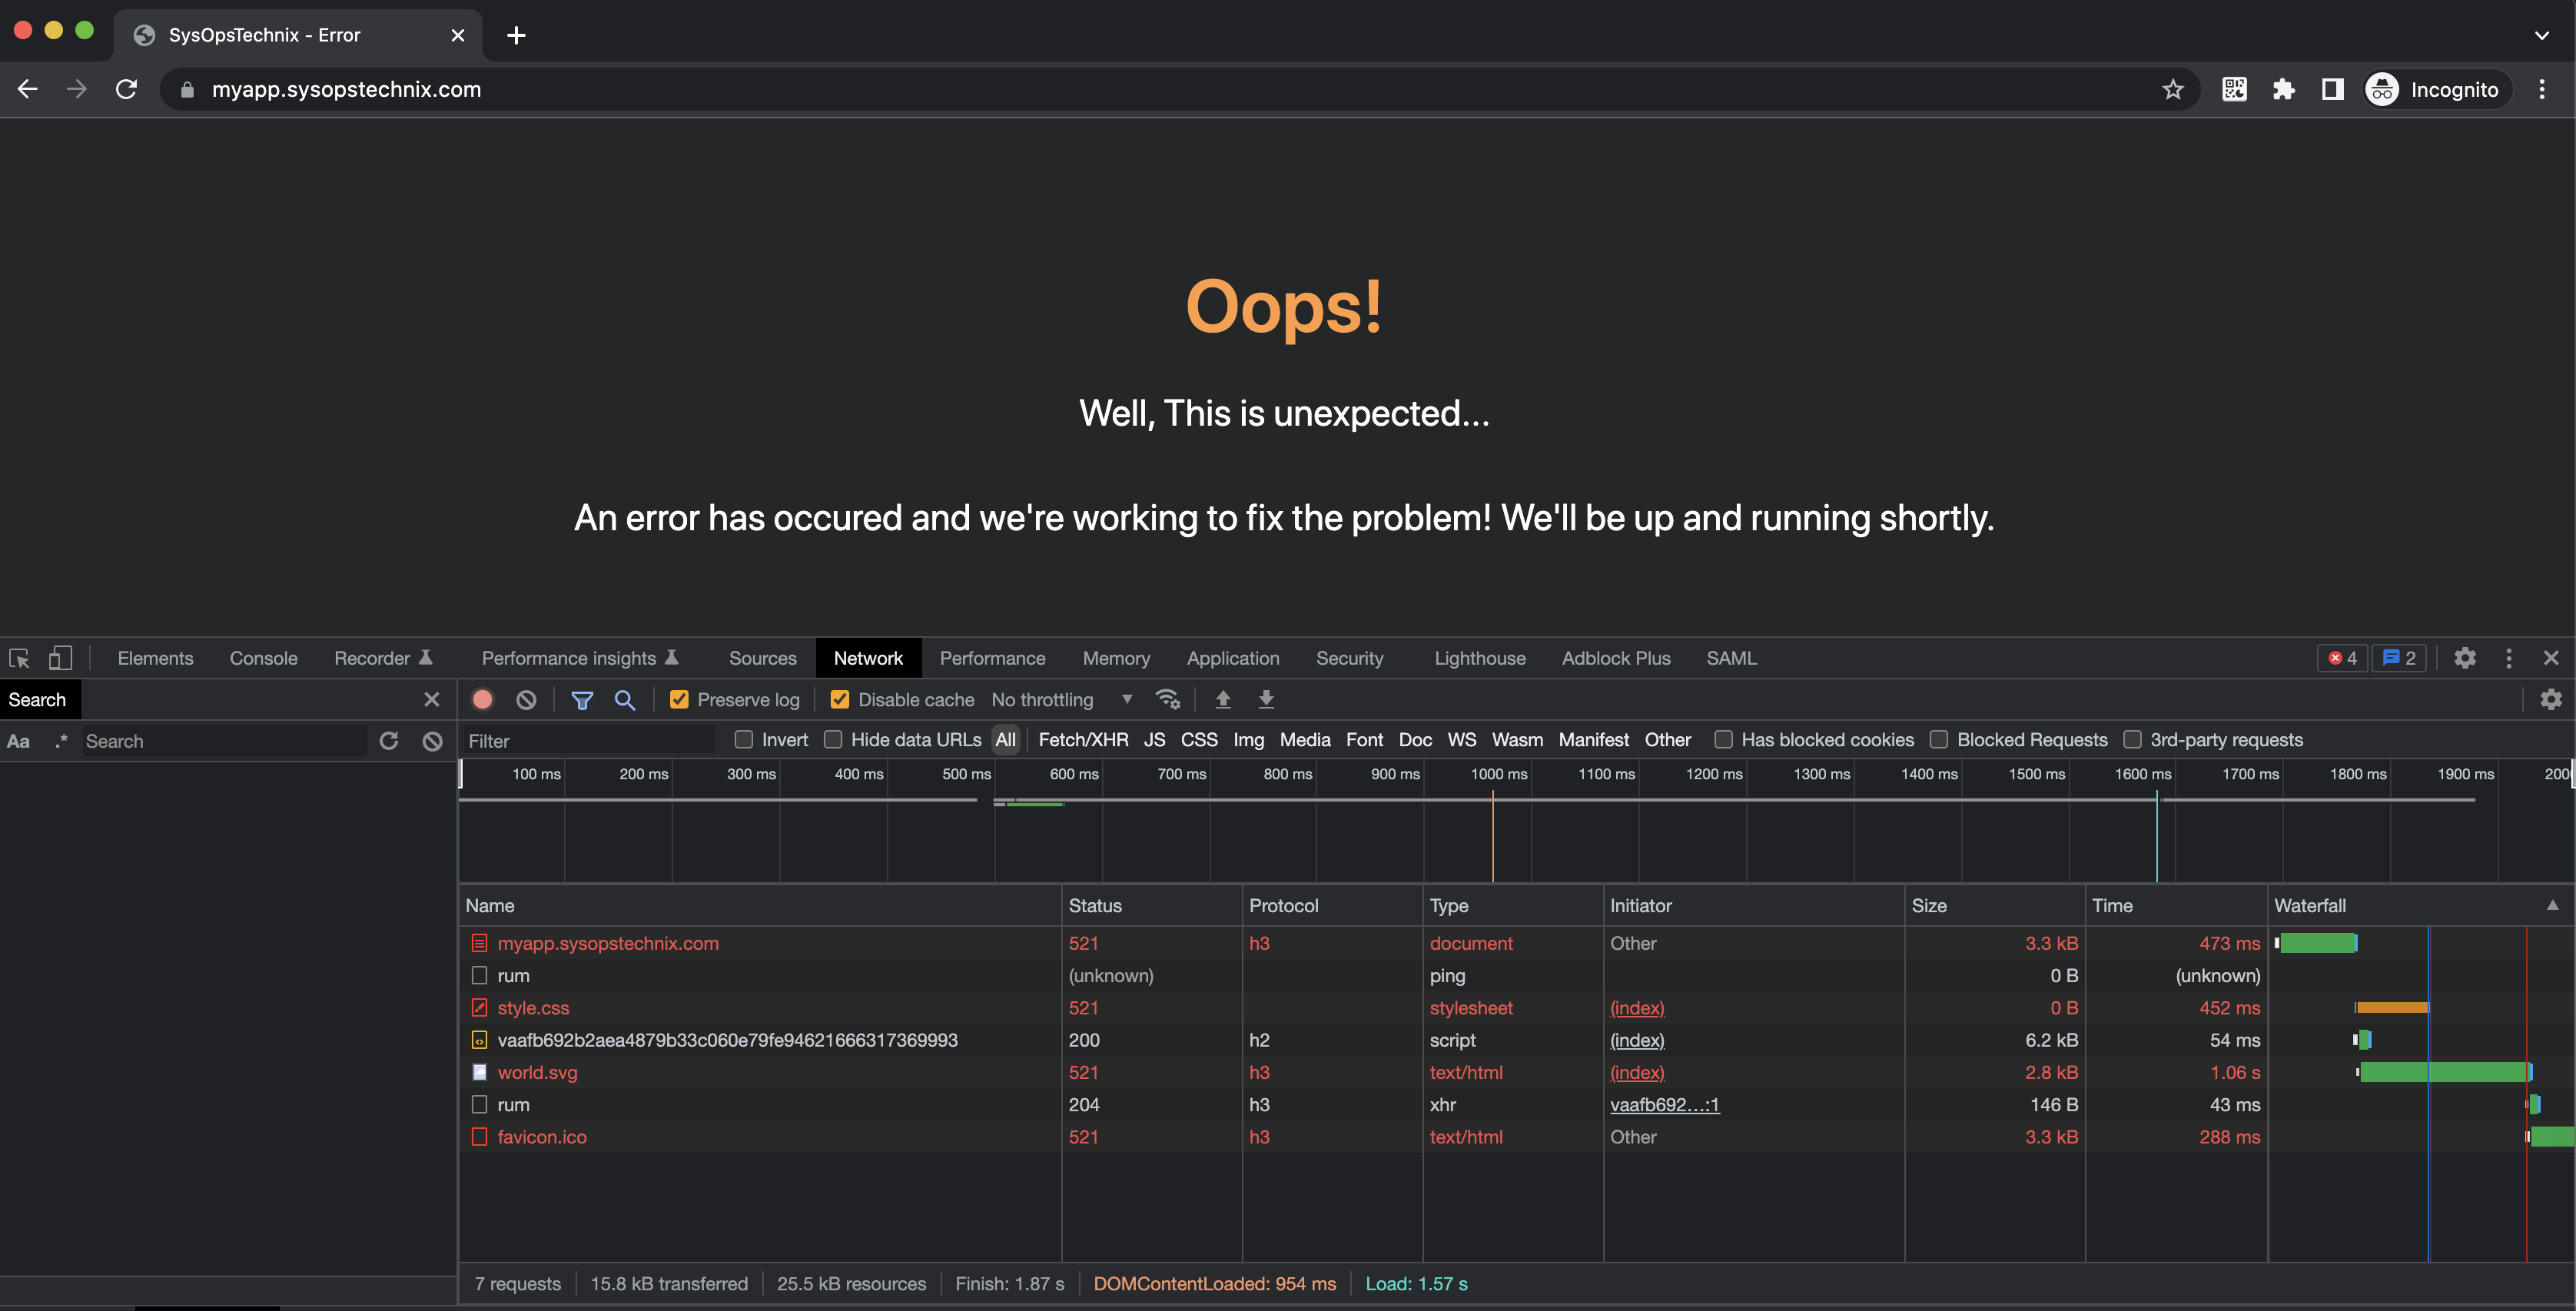This screenshot has height=1311, width=2576.
Task: Select the Fetch/XHR filter button
Action: (1083, 740)
